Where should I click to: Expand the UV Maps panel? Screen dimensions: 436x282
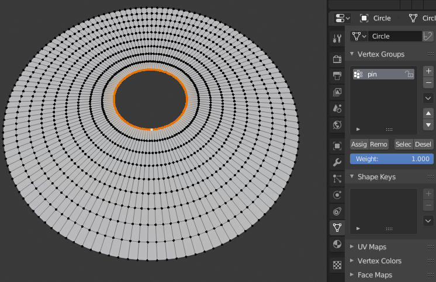pyautogui.click(x=352, y=246)
